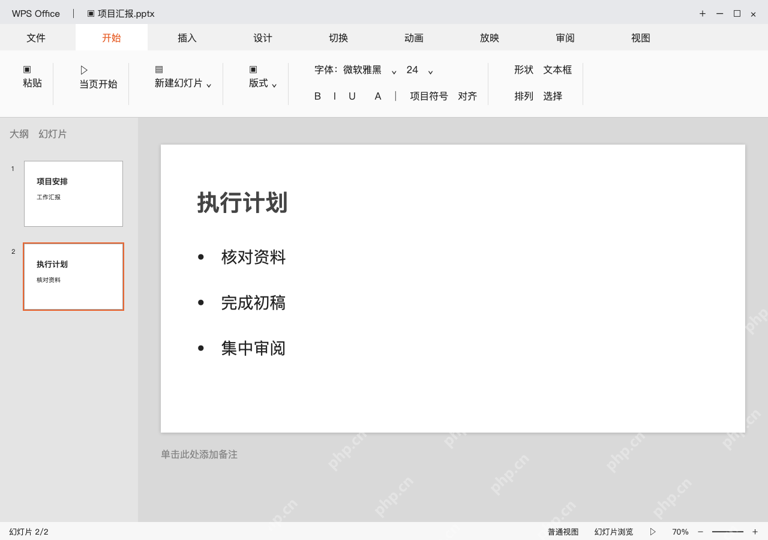
Task: Switch to the Insert (插入) tab
Action: pos(187,38)
